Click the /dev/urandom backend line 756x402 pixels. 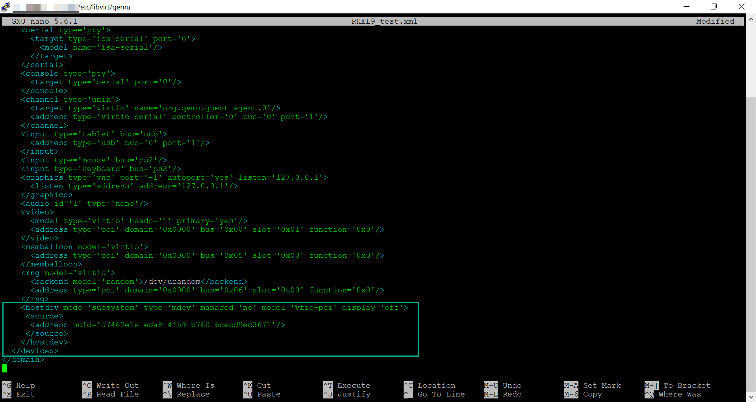pos(139,281)
